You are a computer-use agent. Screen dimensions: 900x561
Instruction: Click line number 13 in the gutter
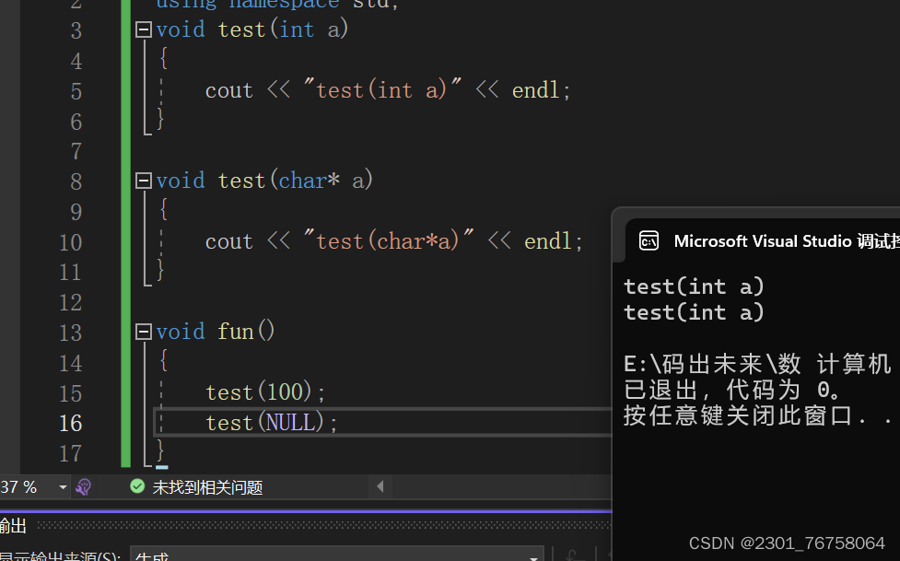71,333
